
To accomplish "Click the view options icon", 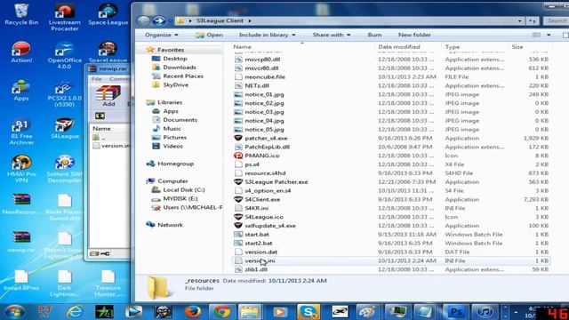I will 536,35.
